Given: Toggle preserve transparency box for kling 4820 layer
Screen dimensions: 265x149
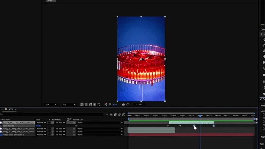Looking at the screenshot, I should pyautogui.click(x=49, y=131).
